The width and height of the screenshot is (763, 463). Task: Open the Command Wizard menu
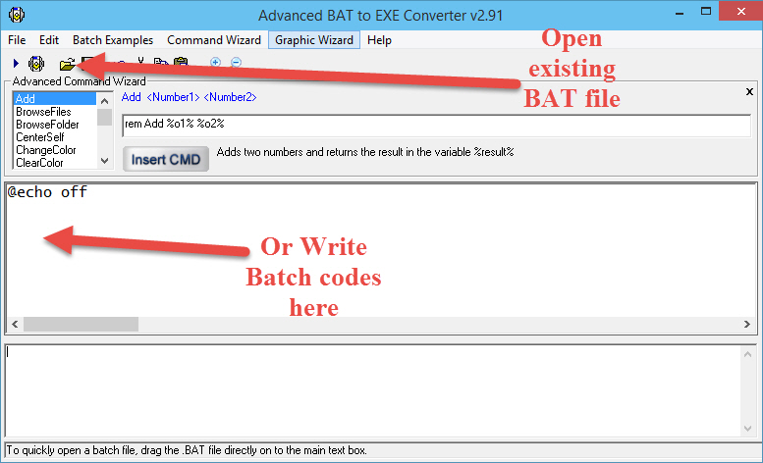[214, 40]
